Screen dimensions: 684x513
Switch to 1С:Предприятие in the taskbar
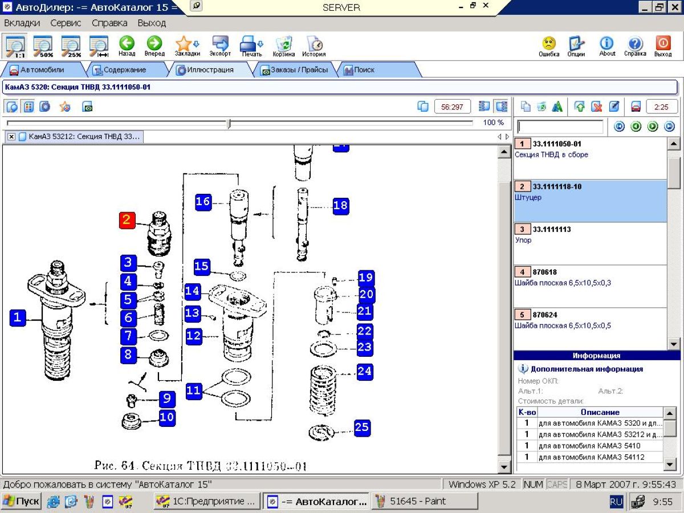click(x=207, y=502)
